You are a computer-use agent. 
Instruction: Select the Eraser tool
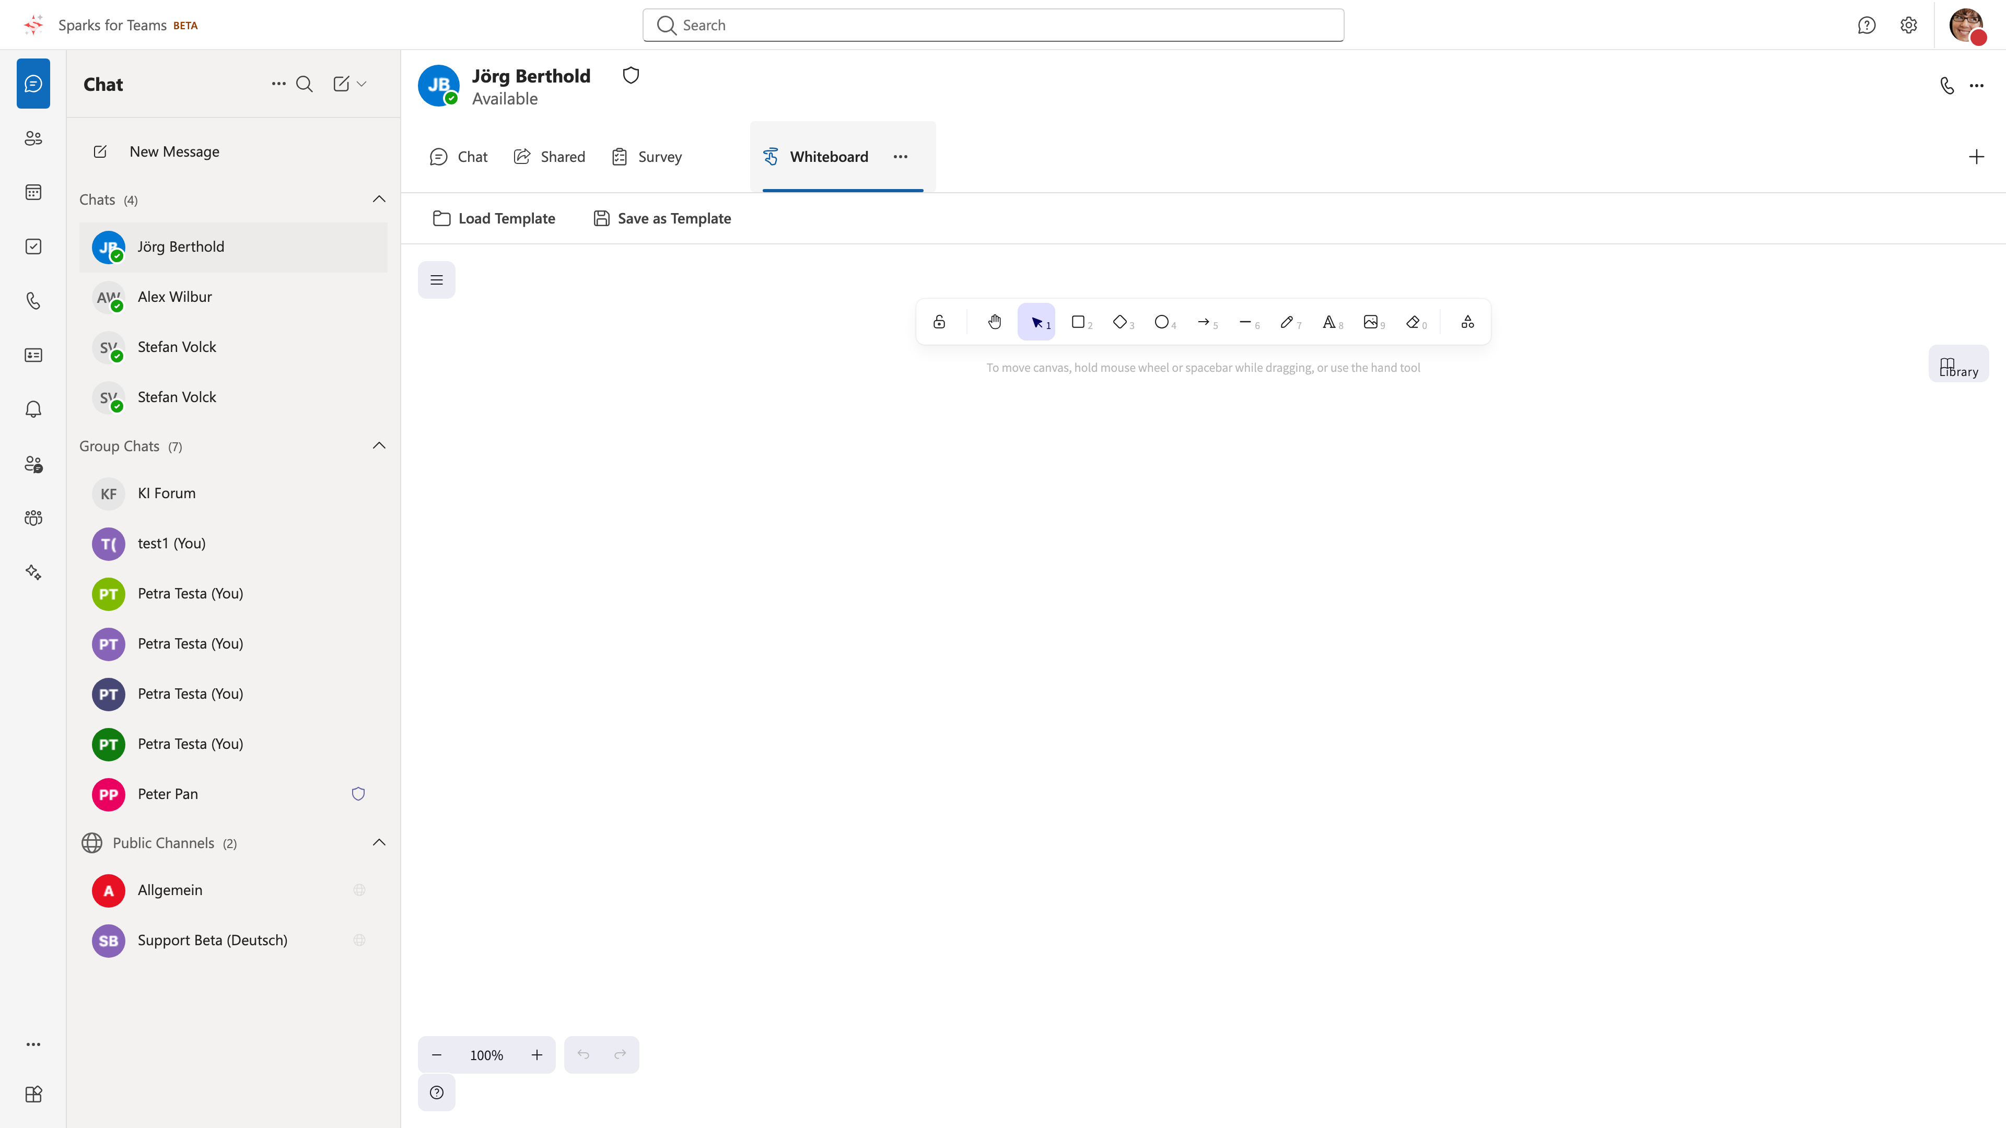tap(1414, 322)
